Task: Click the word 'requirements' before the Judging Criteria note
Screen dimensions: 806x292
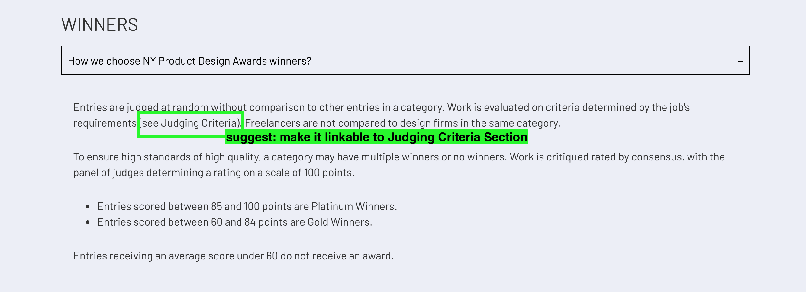Action: coord(105,123)
